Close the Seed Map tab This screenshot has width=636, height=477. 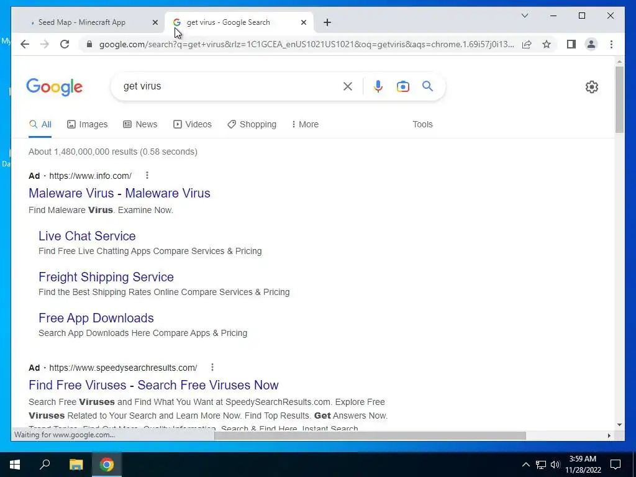coord(155,22)
